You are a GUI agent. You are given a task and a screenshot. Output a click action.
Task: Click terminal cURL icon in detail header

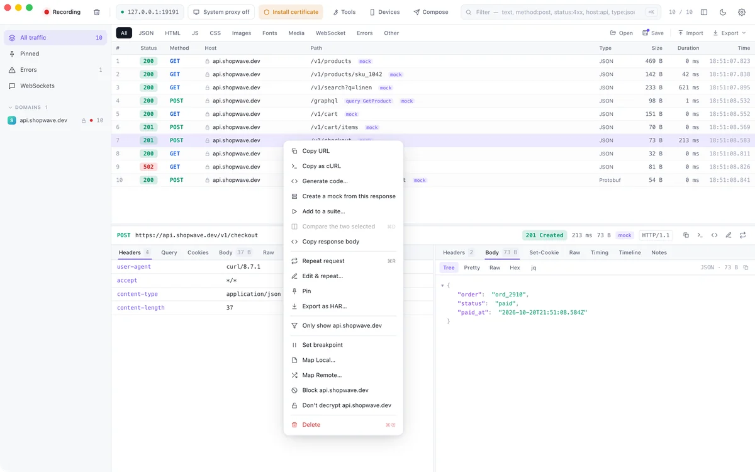(700, 235)
